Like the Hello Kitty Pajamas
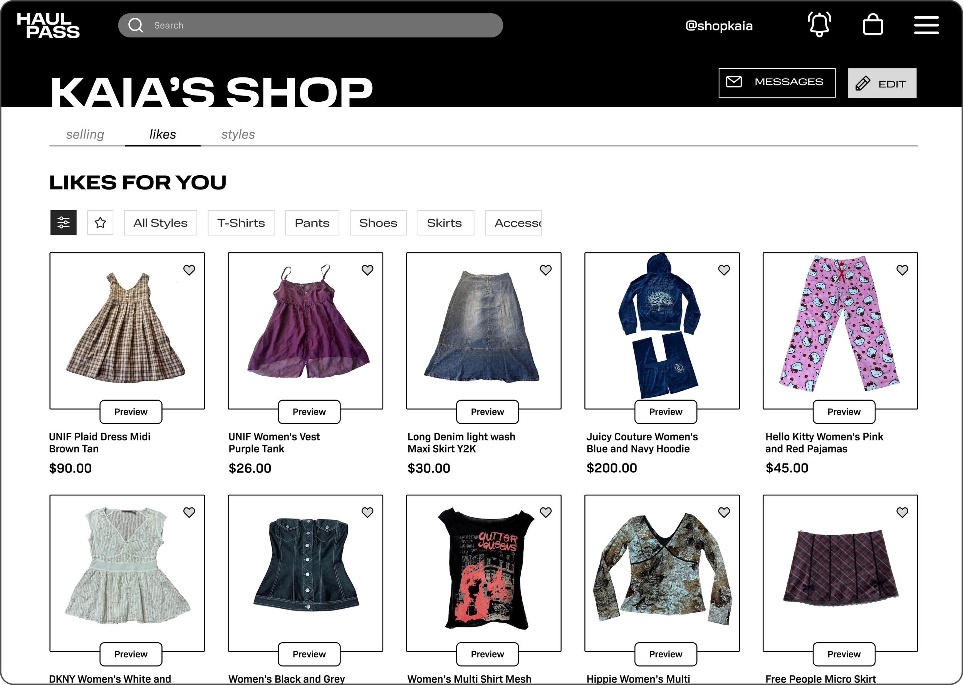 tap(902, 270)
